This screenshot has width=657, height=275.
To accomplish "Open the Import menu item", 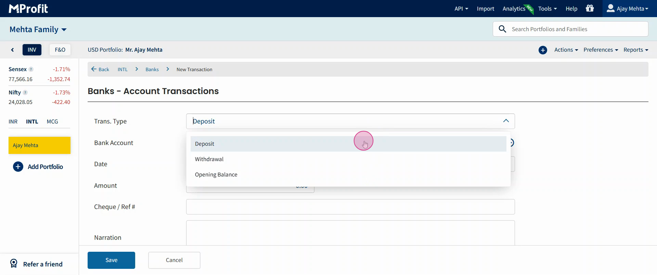I will click(x=486, y=9).
